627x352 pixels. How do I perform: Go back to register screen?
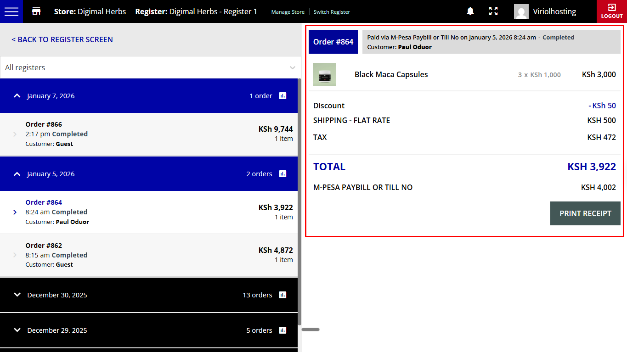tap(62, 39)
